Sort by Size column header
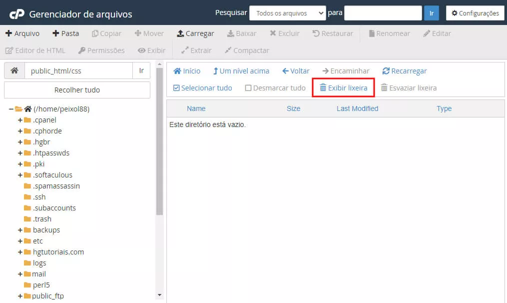 pyautogui.click(x=293, y=109)
